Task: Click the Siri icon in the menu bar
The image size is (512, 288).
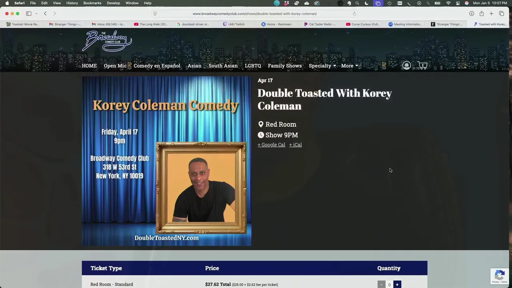Action: click(466, 3)
